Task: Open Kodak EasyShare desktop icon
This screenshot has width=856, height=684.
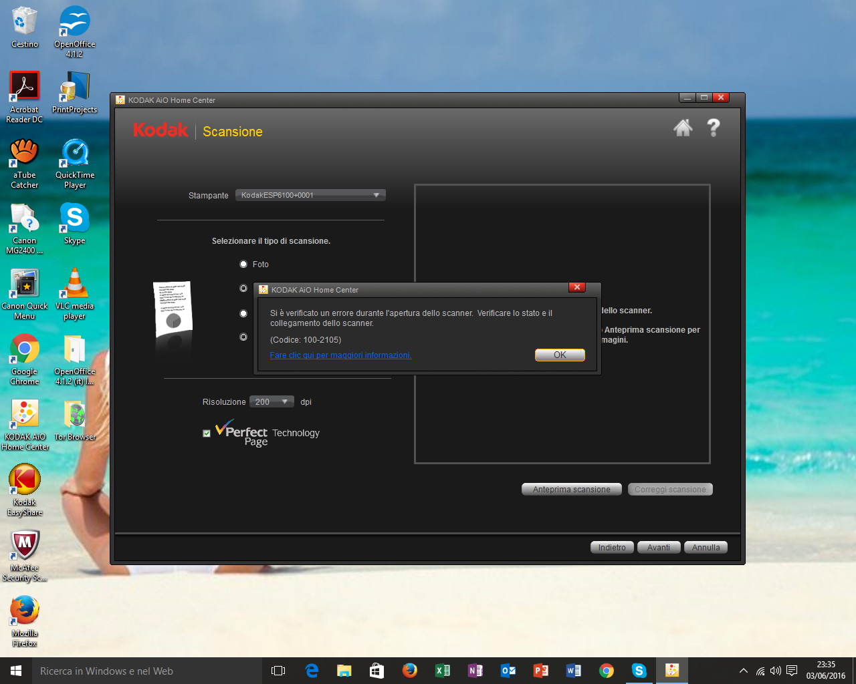Action: point(25,490)
